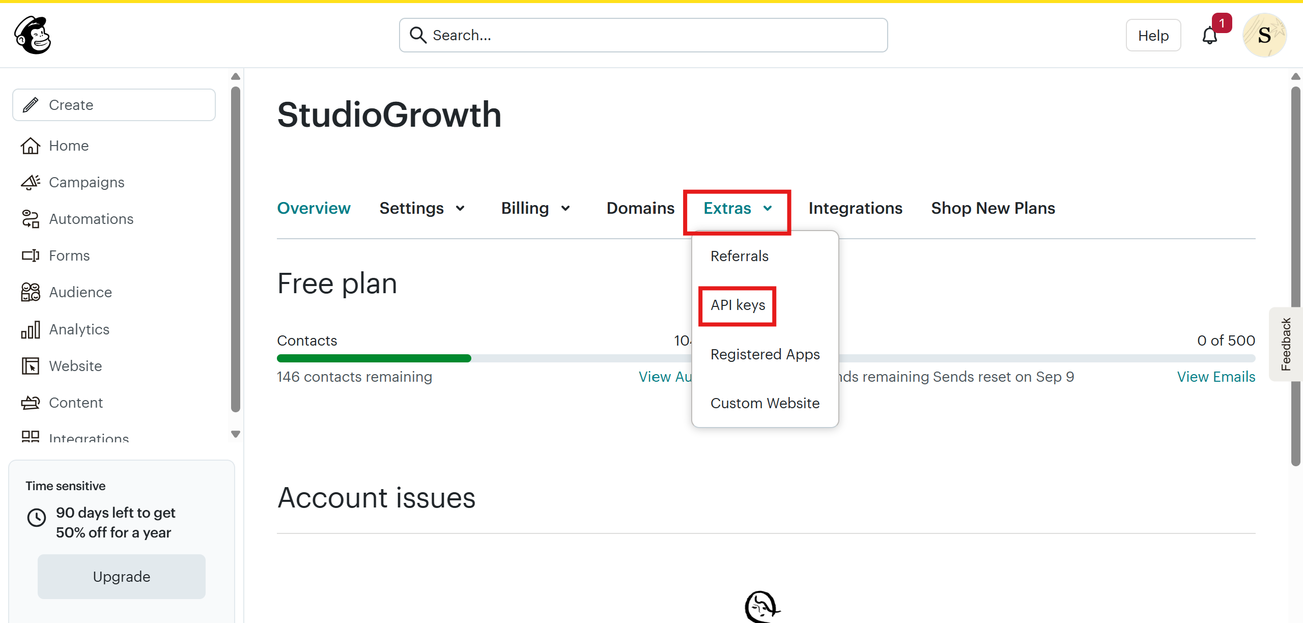Click the search magnifier icon
Screen dimensions: 1303x623
click(418, 35)
